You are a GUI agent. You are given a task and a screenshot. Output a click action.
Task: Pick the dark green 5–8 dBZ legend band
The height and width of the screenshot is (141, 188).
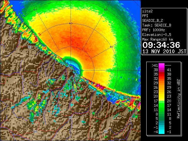pyautogui.click(x=162, y=119)
